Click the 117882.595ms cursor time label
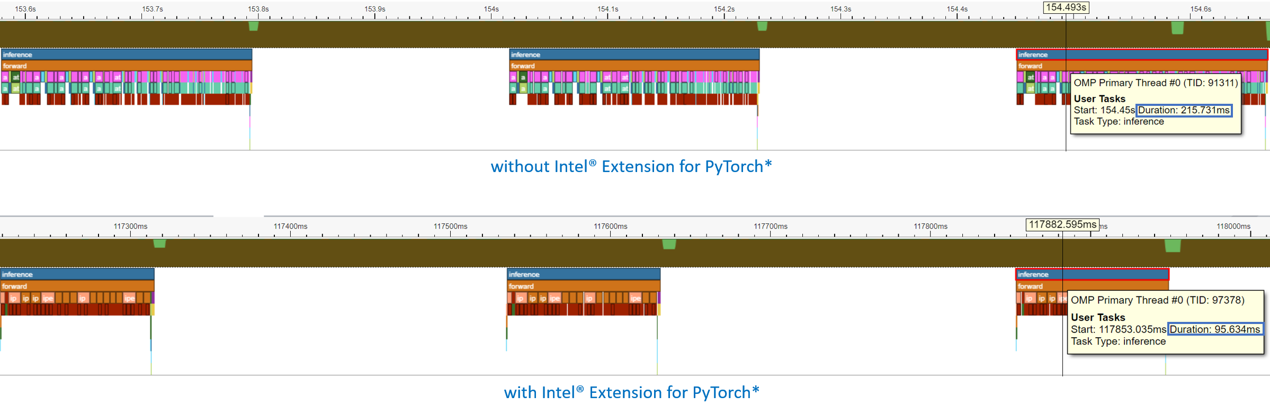The height and width of the screenshot is (405, 1270). click(1062, 224)
